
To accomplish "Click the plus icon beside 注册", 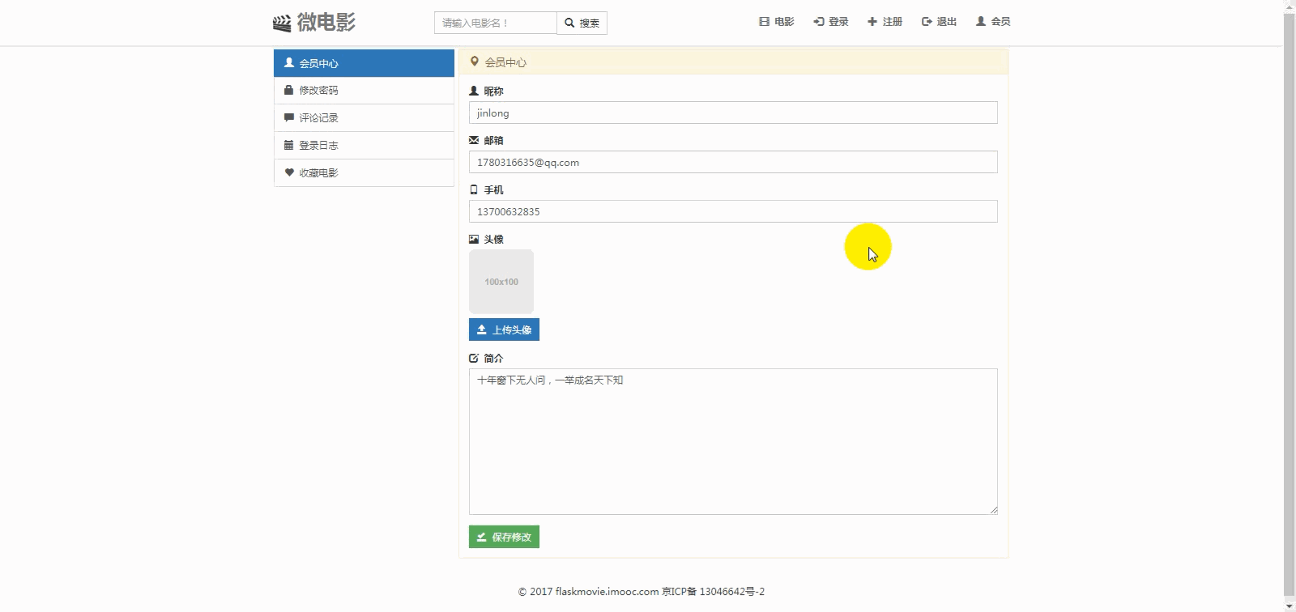I will 872,22.
